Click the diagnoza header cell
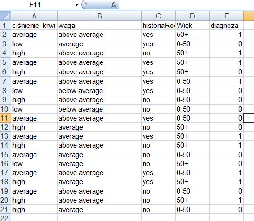This screenshot has height=221, width=254. pyautogui.click(x=226, y=26)
